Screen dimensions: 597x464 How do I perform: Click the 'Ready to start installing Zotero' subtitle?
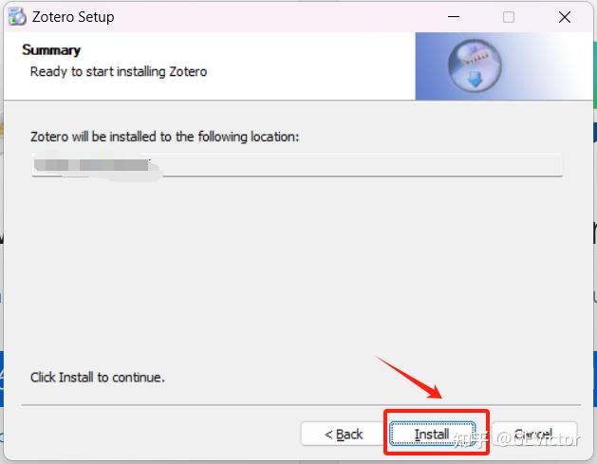pos(119,71)
